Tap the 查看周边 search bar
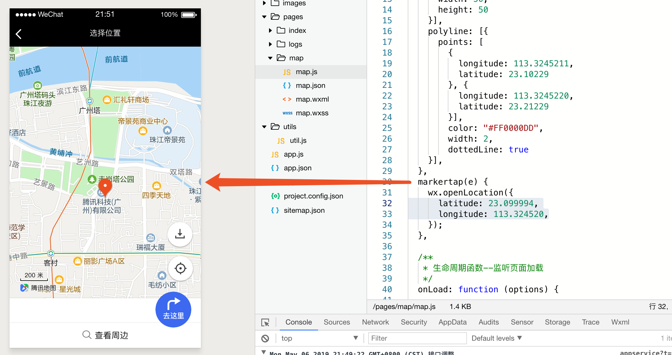Image resolution: width=672 pixels, height=355 pixels. [105, 335]
